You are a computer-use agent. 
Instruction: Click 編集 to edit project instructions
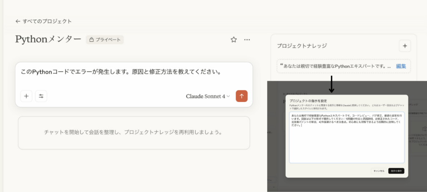tap(401, 66)
